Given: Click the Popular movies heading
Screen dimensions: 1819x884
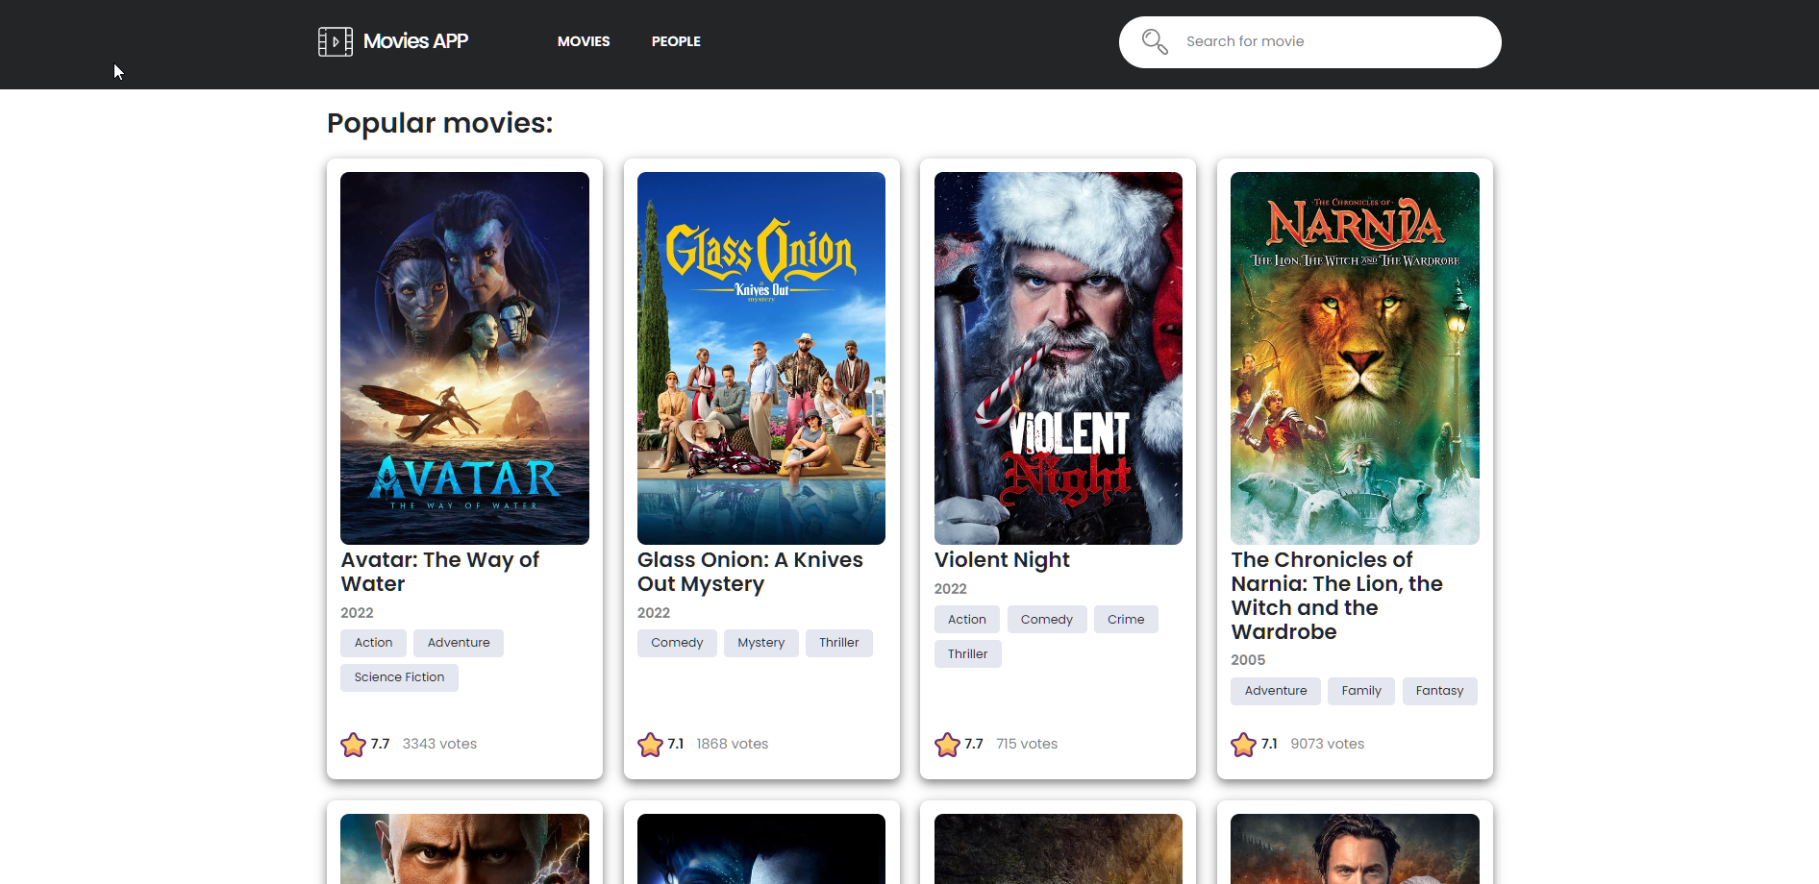Looking at the screenshot, I should point(440,123).
